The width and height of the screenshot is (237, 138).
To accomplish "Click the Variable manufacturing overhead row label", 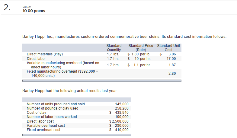I will tap(63, 65).
